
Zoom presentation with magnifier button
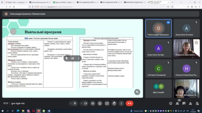pos(137,92)
